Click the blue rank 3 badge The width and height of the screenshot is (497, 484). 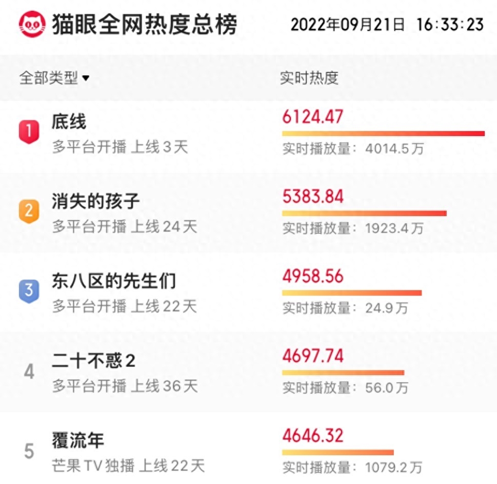[29, 291]
